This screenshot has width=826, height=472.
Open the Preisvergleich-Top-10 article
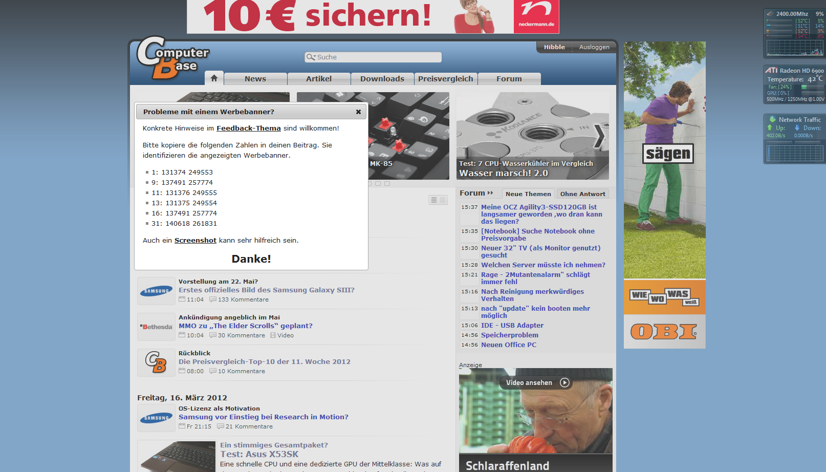tap(265, 362)
